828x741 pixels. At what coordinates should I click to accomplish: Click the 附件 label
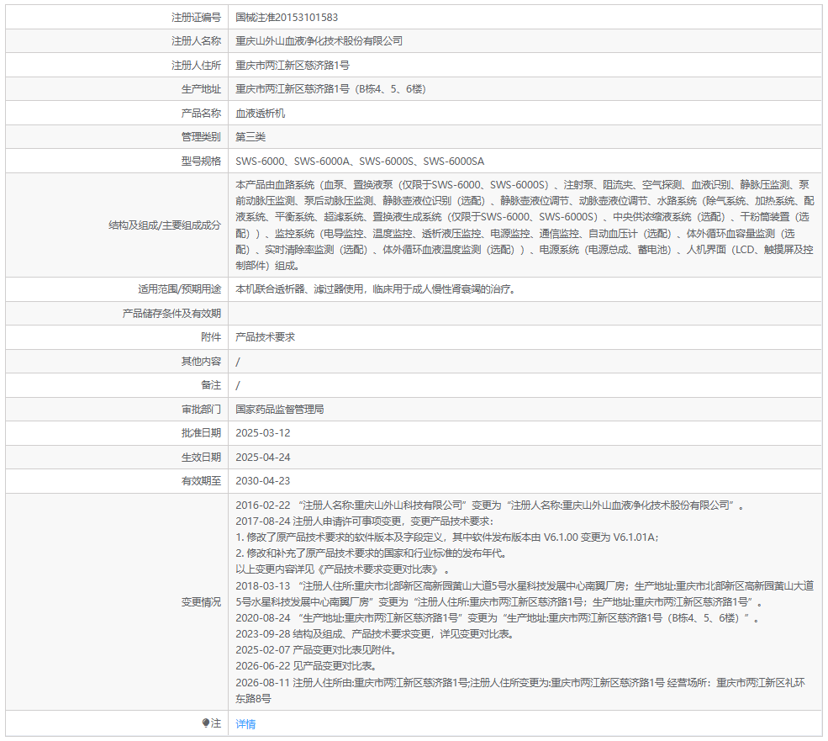pyautogui.click(x=211, y=337)
